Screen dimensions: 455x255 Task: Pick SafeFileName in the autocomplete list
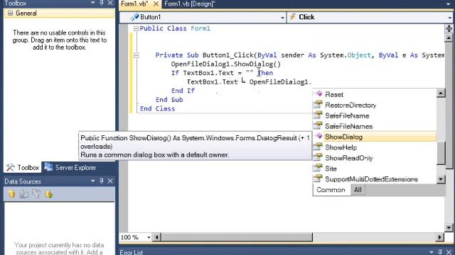(x=347, y=116)
